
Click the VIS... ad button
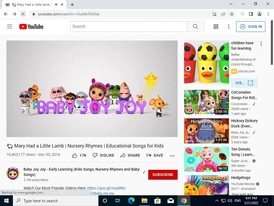click(x=244, y=83)
